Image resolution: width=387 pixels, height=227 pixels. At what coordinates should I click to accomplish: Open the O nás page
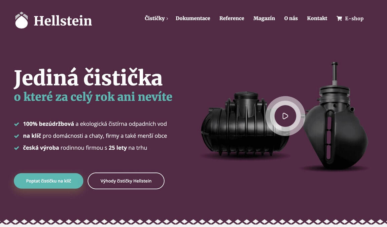click(x=291, y=18)
